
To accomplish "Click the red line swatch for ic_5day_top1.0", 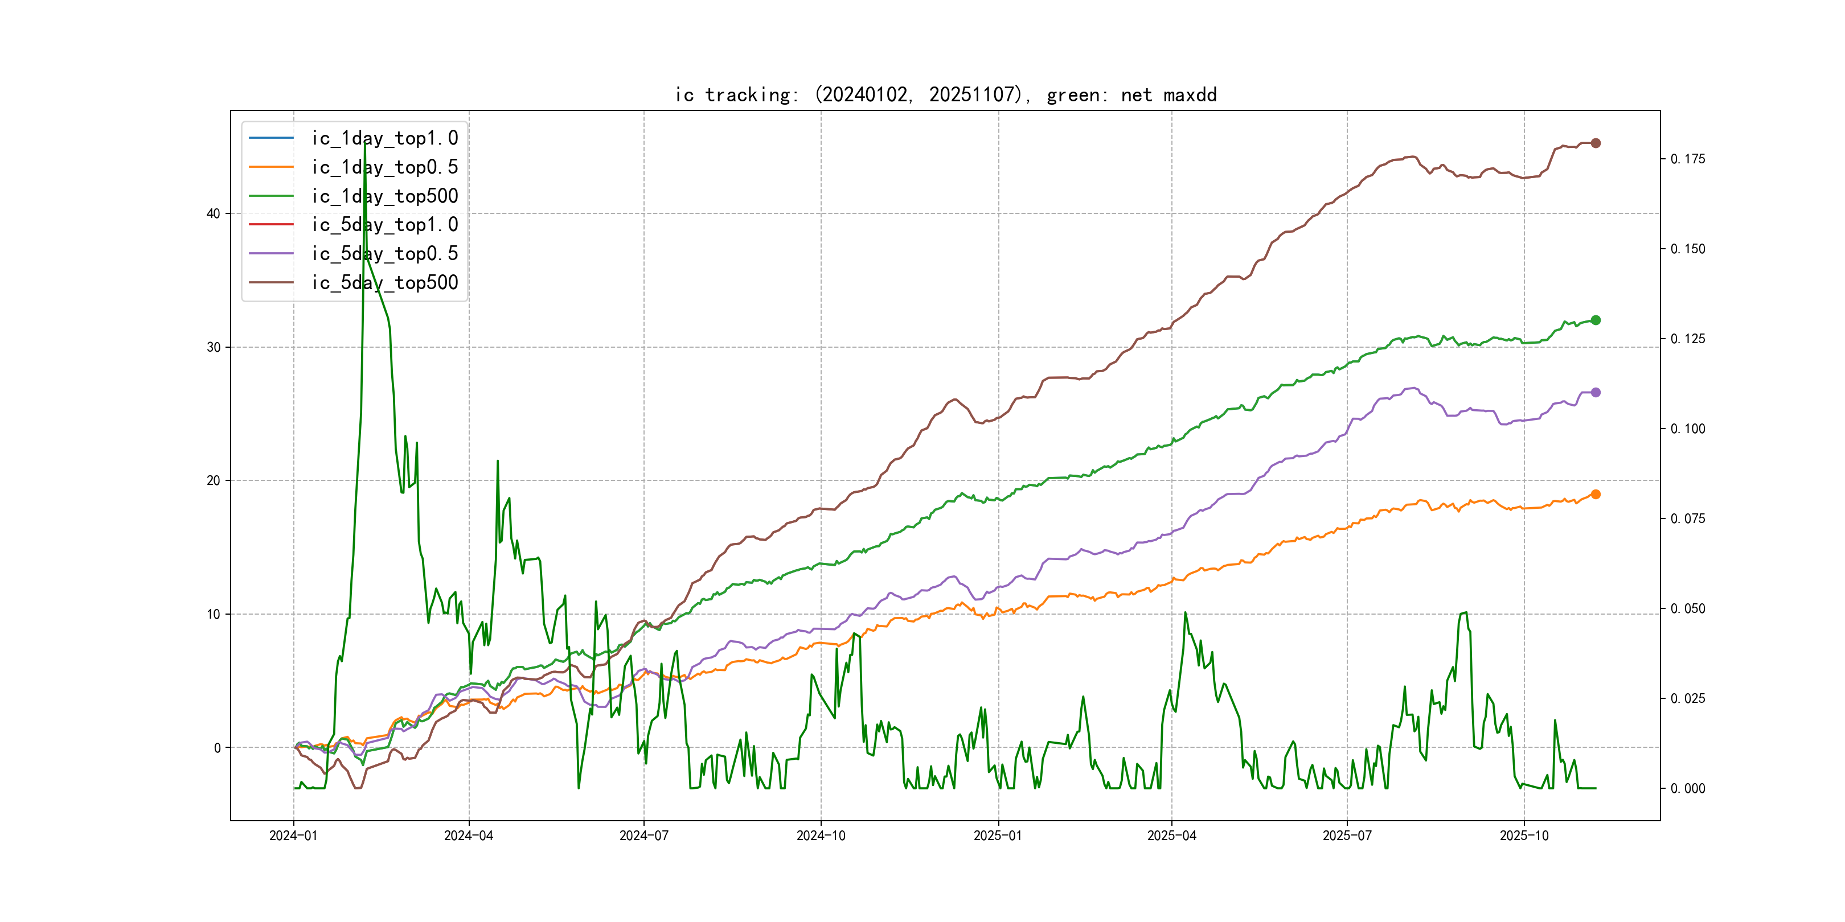I will [x=270, y=224].
